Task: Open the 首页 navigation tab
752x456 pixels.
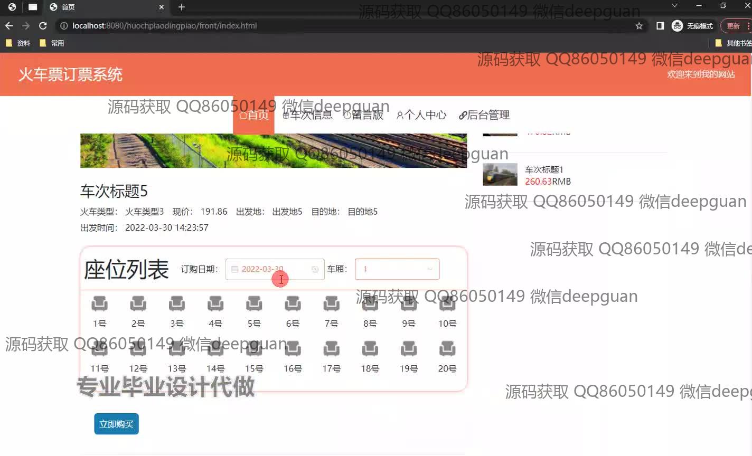Action: tap(254, 115)
